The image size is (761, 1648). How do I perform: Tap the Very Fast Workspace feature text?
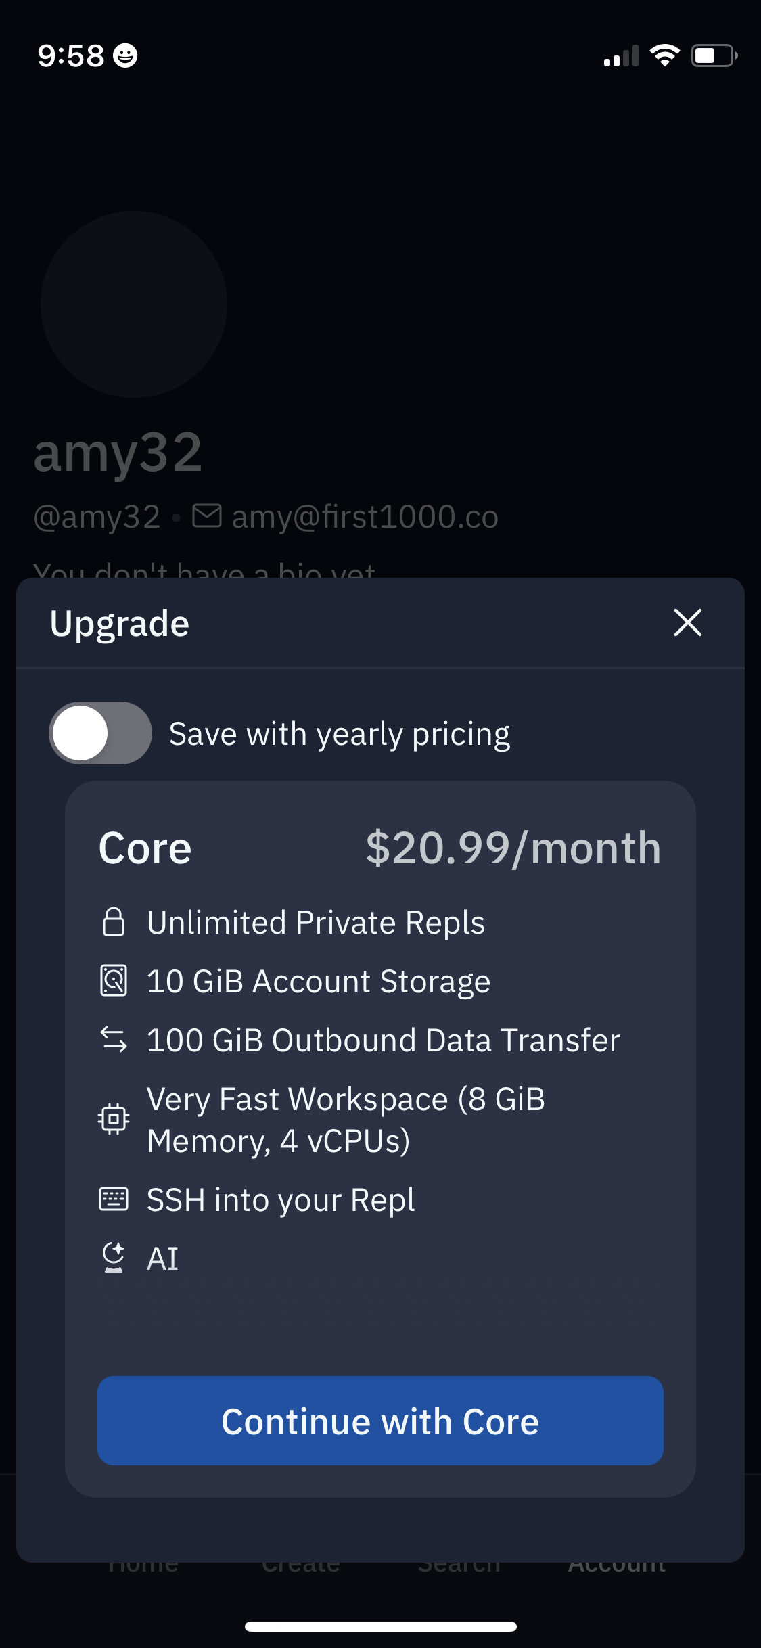point(346,1120)
